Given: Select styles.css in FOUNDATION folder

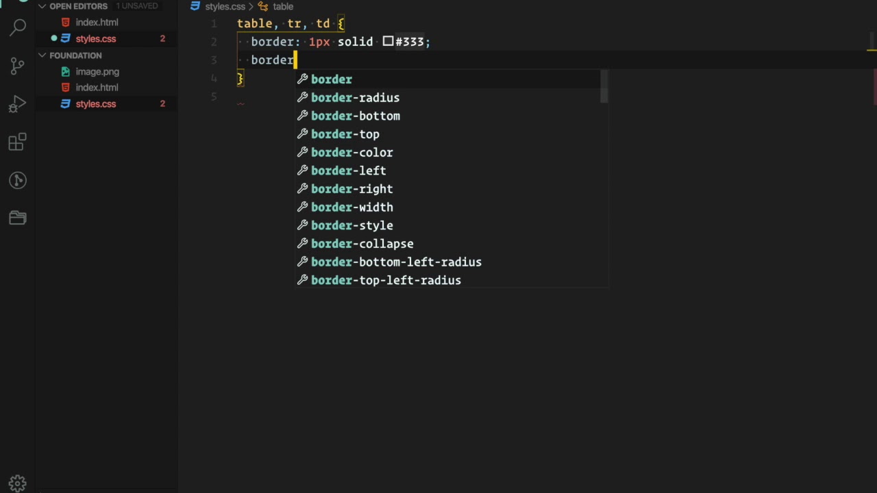Looking at the screenshot, I should coord(95,104).
